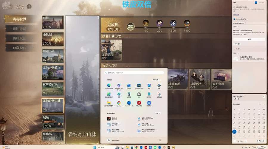The image size is (268, 149).
Task: Open the Notepad pinned app
Action: pos(149,95)
